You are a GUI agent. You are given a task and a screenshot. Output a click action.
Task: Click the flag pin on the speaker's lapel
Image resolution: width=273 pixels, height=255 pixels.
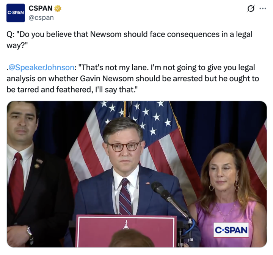147,183
